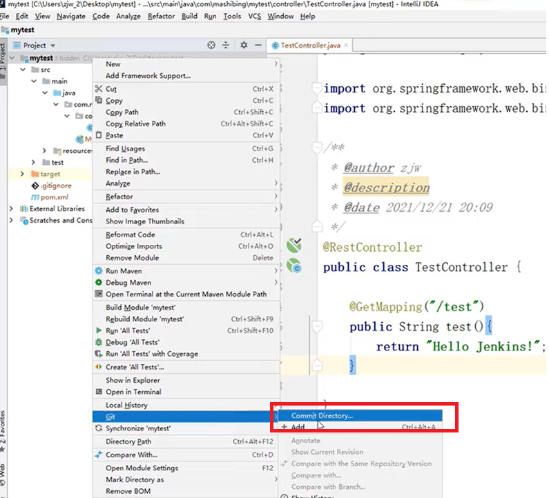The height and width of the screenshot is (498, 549).
Task: Fold the test() method in gutter
Action: [x=317, y=327]
